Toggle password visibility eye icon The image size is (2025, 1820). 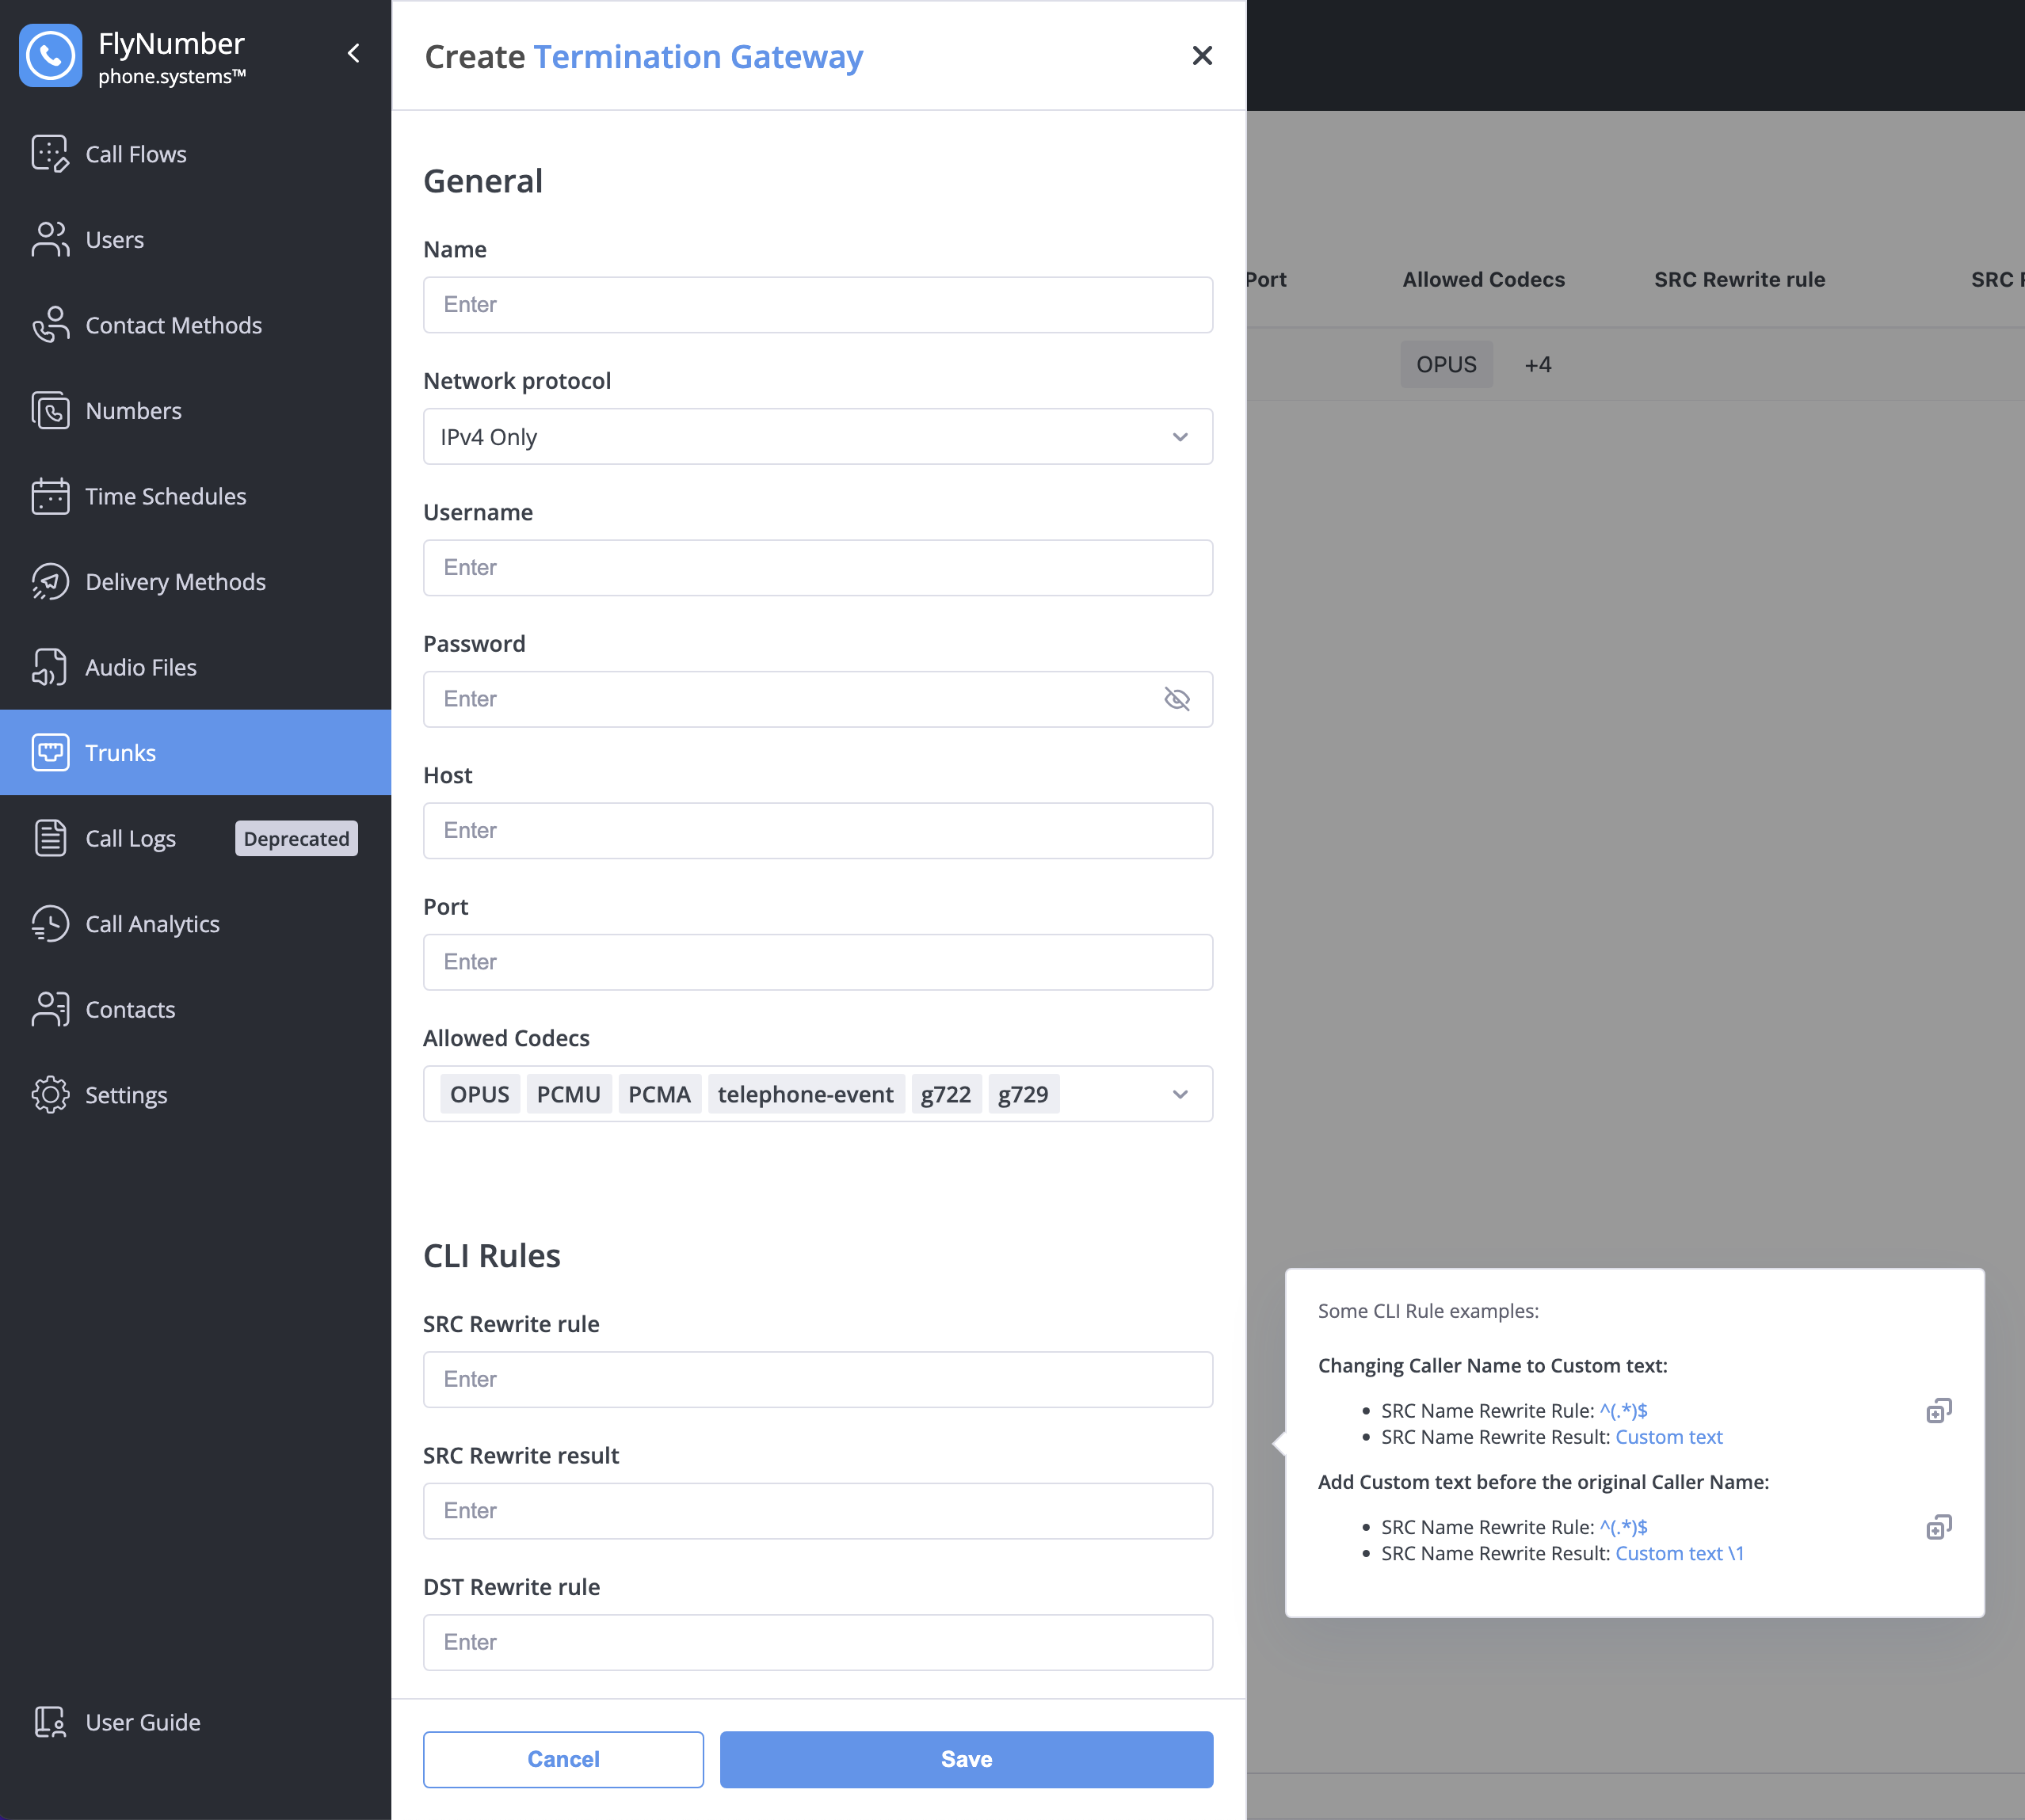coord(1176,699)
